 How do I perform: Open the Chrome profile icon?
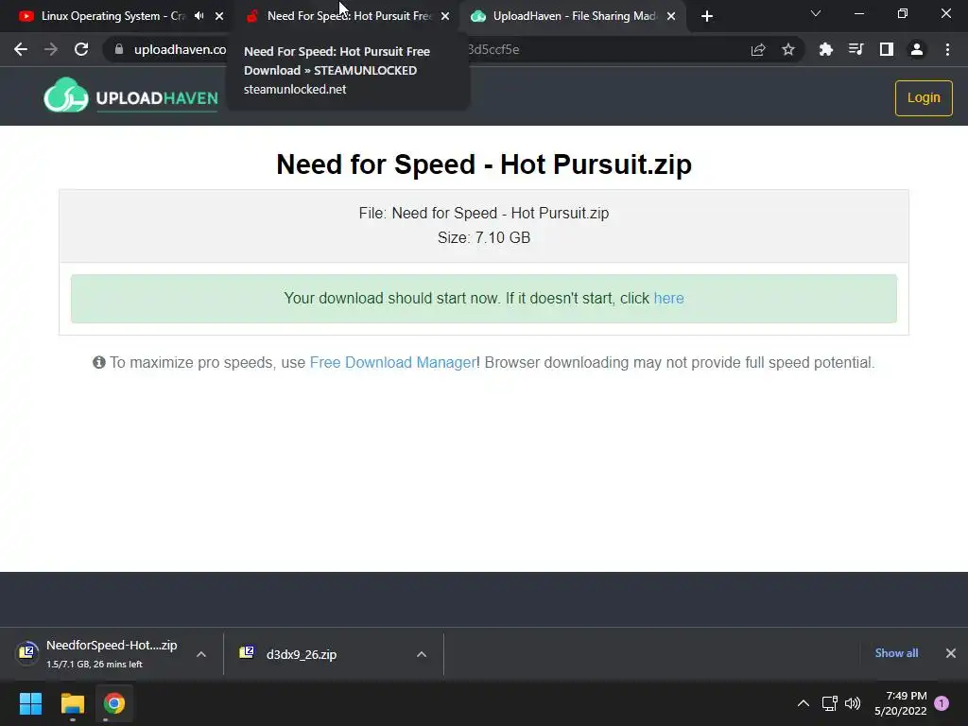(917, 49)
